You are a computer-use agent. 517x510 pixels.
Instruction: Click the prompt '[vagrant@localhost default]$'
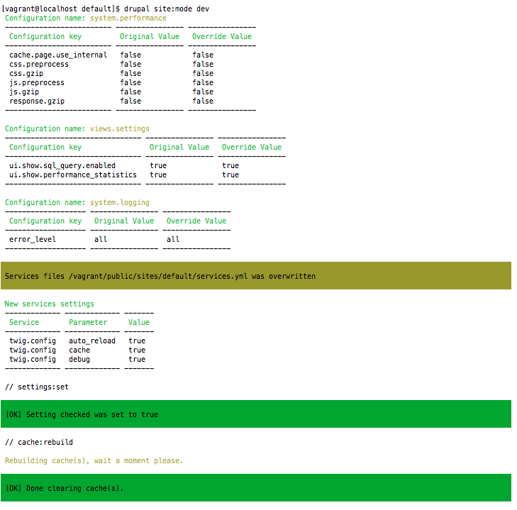pyautogui.click(x=61, y=9)
